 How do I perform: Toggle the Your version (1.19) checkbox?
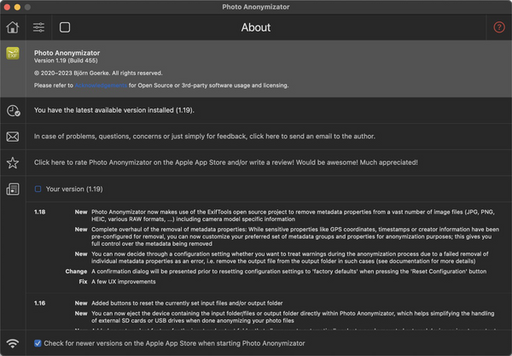38,189
